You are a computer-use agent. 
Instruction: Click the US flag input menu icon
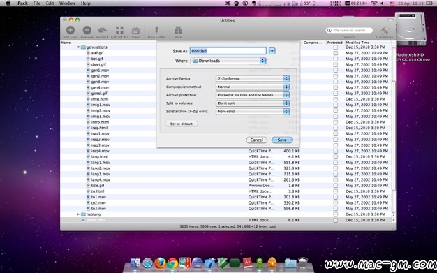[392, 3]
